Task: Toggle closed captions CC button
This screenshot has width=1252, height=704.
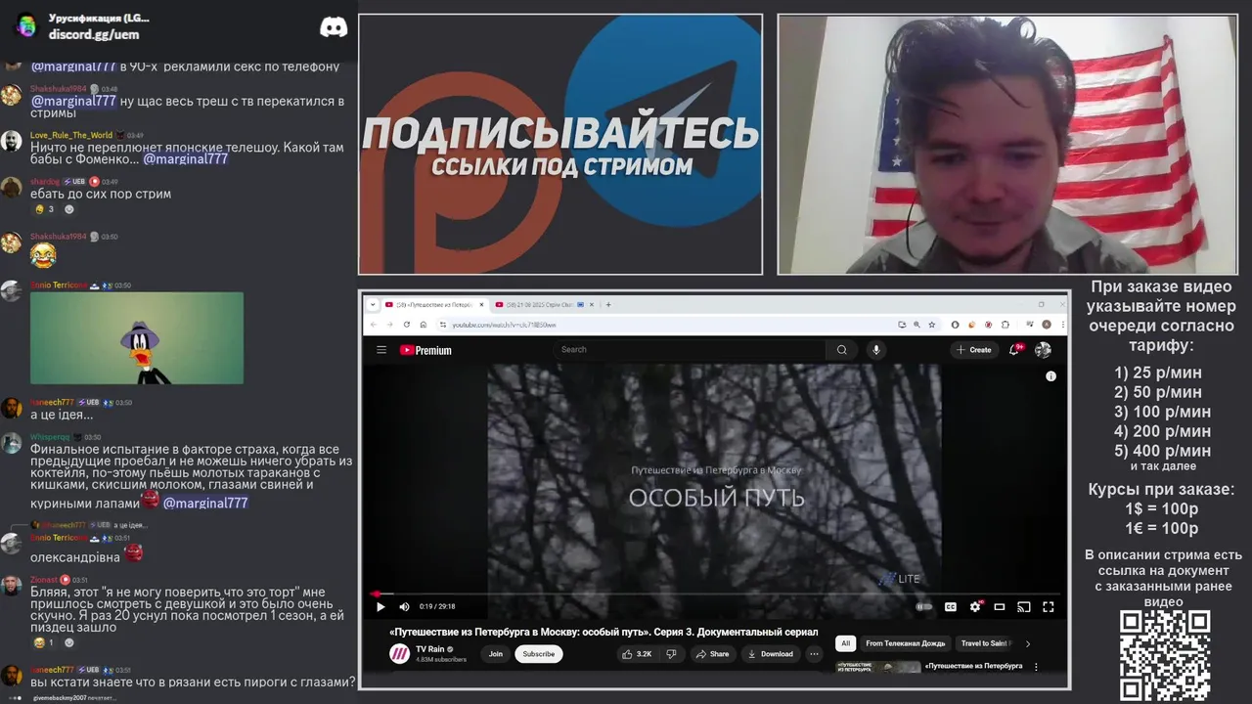Action: click(950, 607)
